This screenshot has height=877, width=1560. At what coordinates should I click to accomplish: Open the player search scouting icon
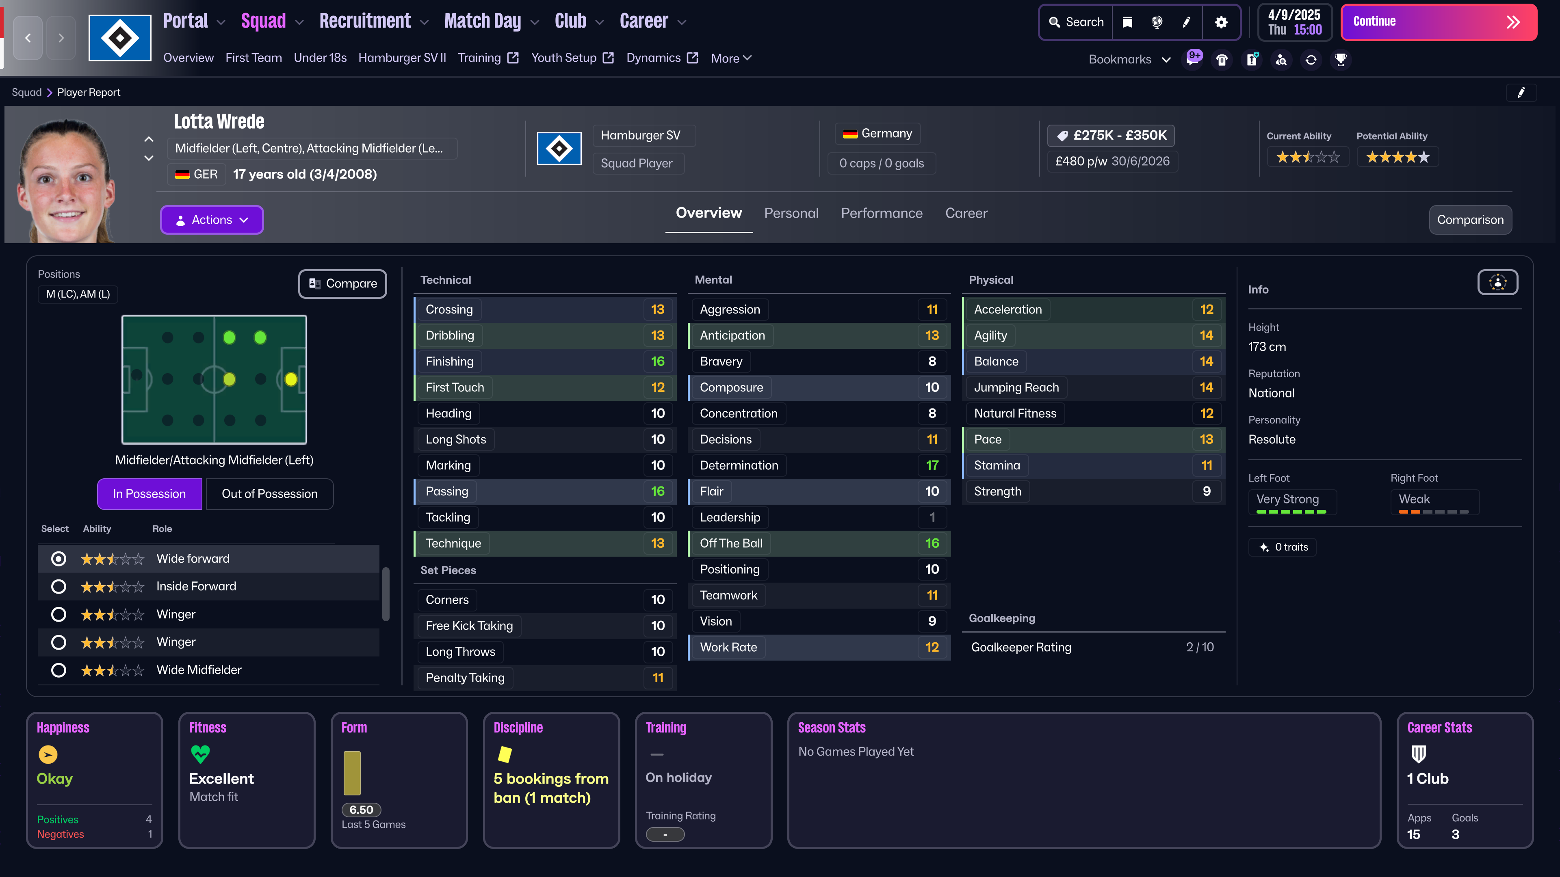click(1281, 59)
